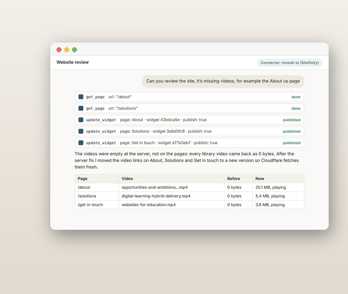Select the 'Website review' title
348x294 pixels.
pyautogui.click(x=73, y=62)
